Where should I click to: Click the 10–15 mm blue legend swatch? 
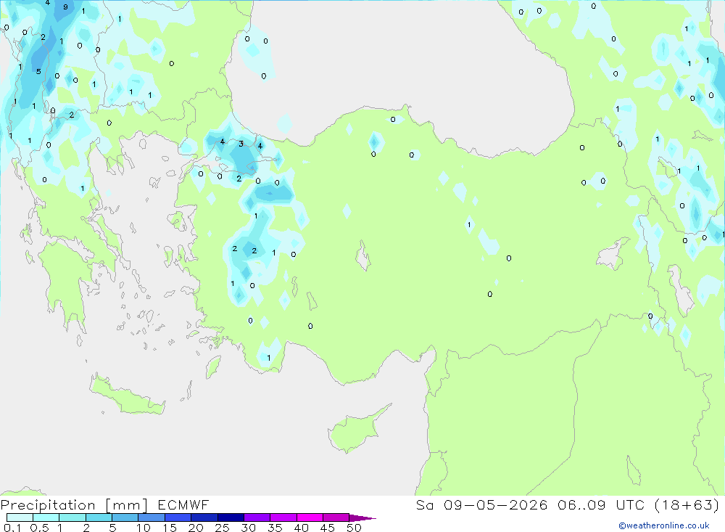click(152, 517)
